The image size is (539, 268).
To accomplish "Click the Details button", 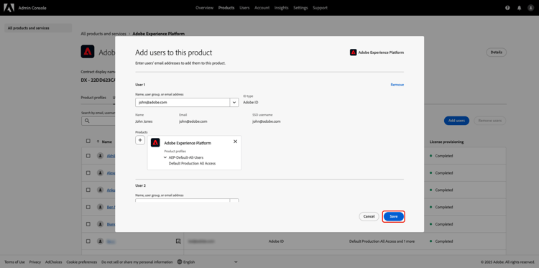I will [x=496, y=52].
